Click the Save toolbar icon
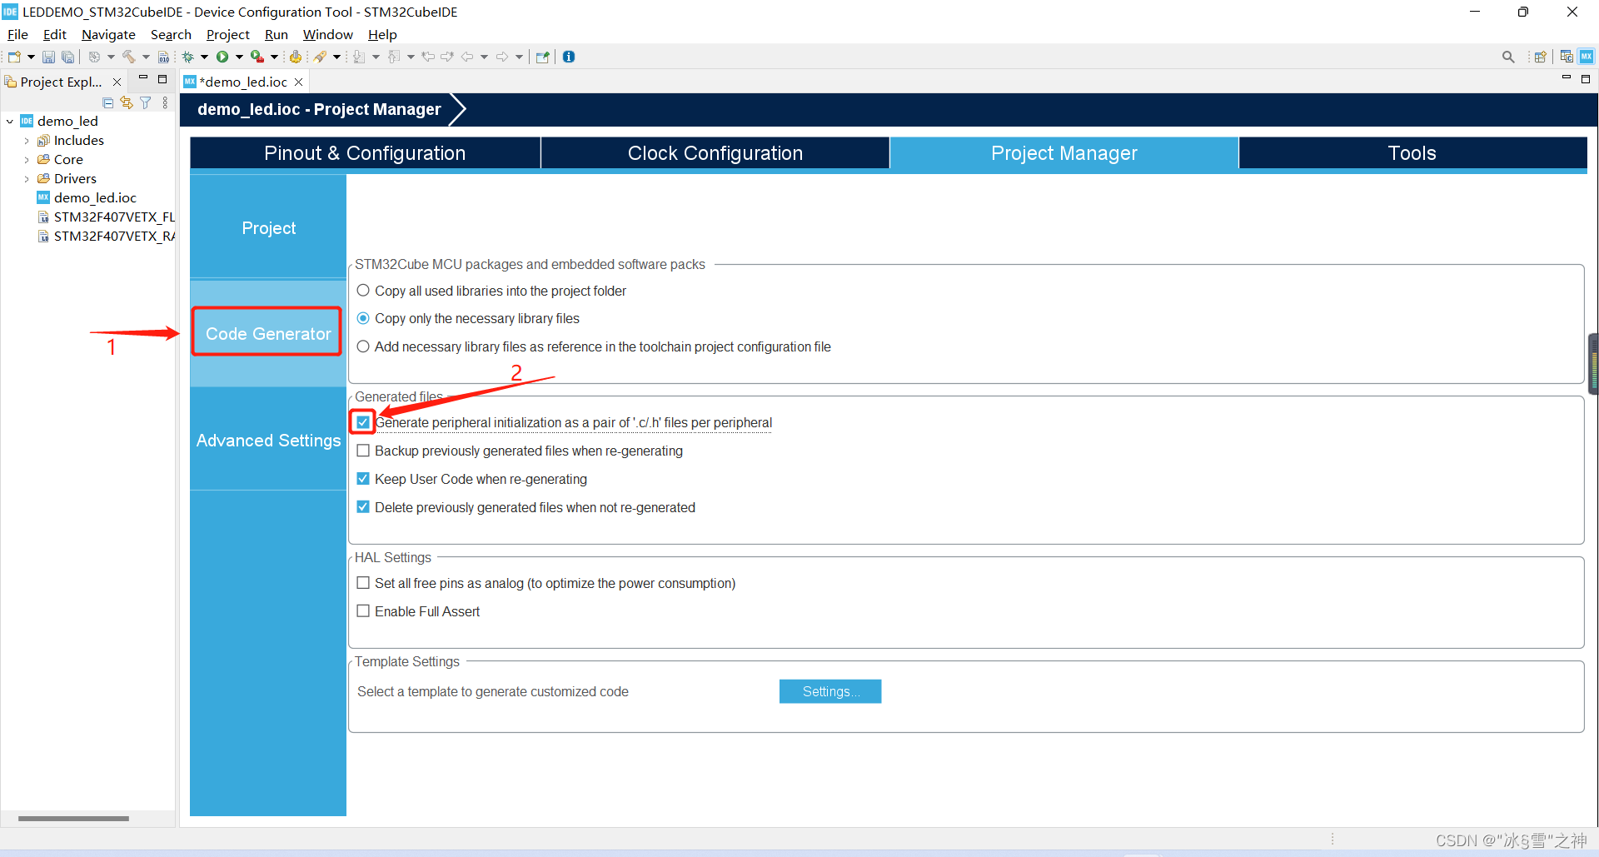 coord(48,57)
